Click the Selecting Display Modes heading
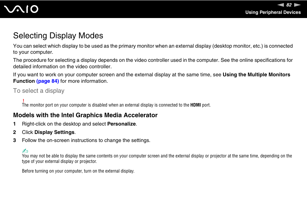The image size is (307, 217). [x=58, y=36]
